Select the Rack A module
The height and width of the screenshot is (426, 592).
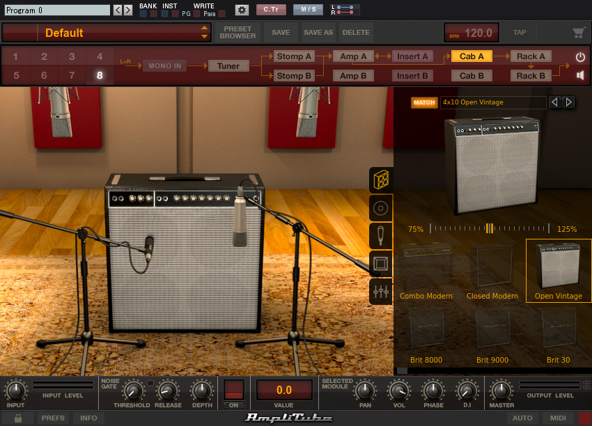tap(531, 56)
